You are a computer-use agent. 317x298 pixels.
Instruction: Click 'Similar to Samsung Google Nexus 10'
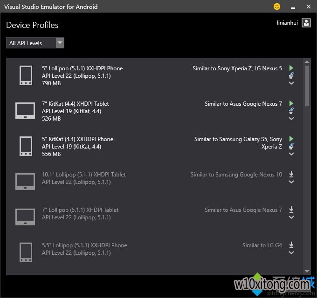point(236,175)
